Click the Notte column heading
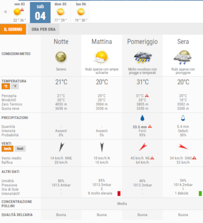203x223 pixels. click(61, 42)
